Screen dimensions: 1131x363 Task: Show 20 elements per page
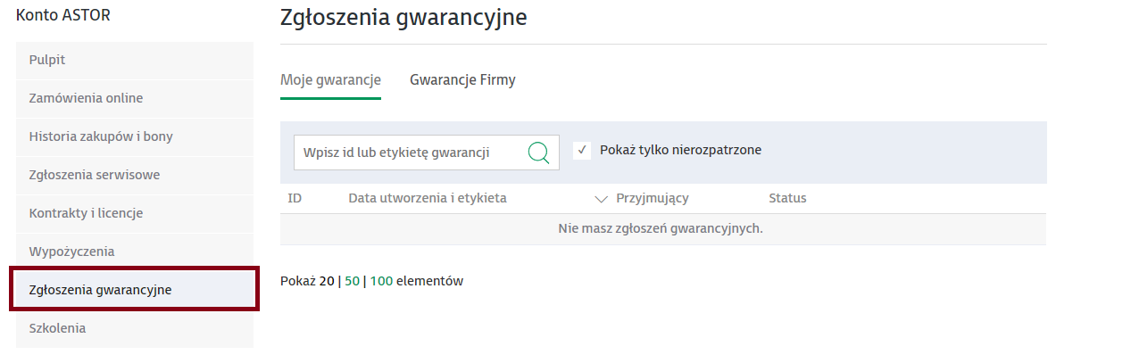pos(327,281)
